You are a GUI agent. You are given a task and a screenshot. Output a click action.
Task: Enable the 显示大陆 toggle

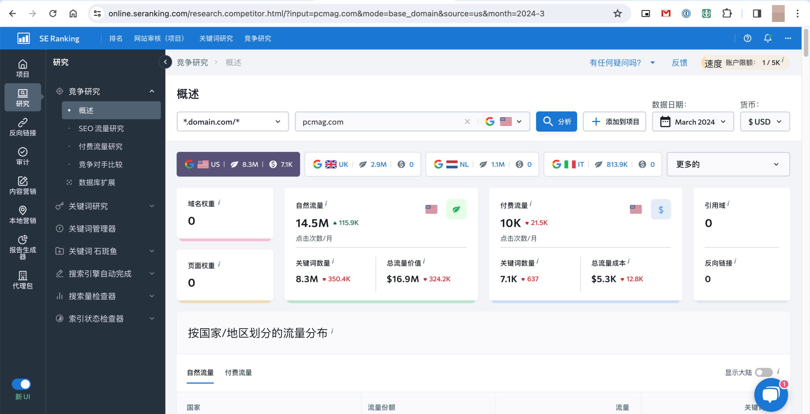(763, 373)
